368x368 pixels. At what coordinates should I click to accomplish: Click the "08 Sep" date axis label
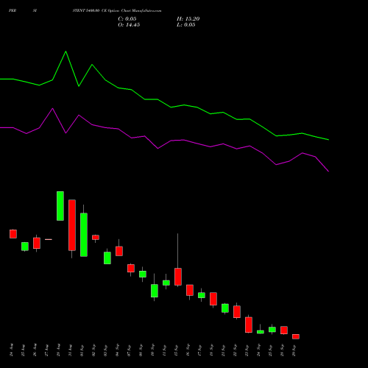(x=141, y=350)
